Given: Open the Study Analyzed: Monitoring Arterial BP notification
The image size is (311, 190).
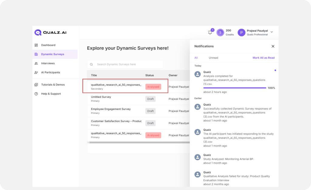Looking at the screenshot, I should tap(228, 158).
